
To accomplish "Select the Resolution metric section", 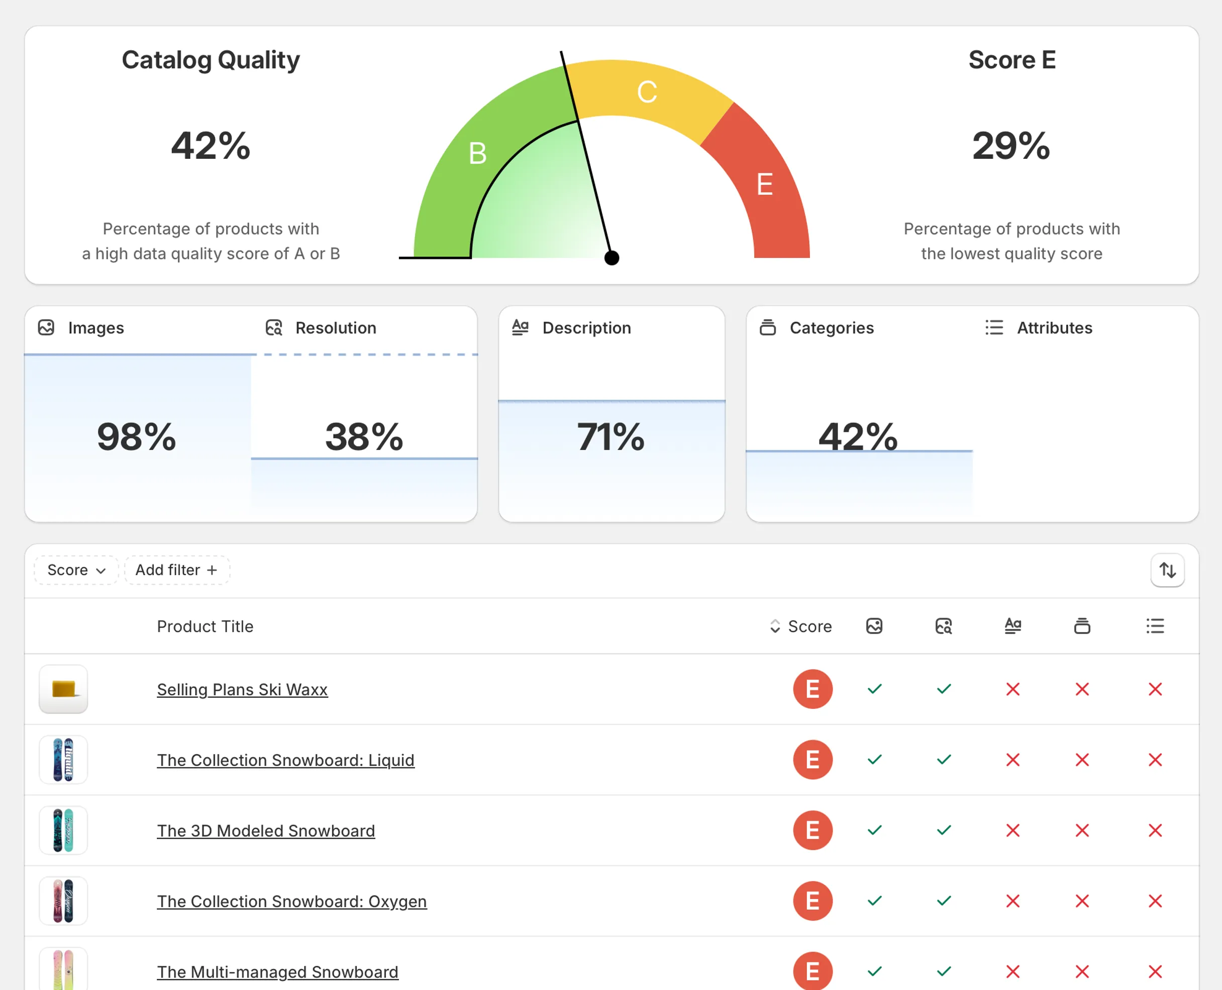I will 364,413.
